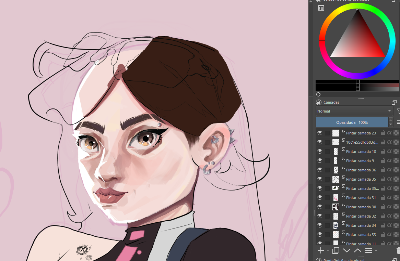Click the shade selector bars

coord(357,85)
